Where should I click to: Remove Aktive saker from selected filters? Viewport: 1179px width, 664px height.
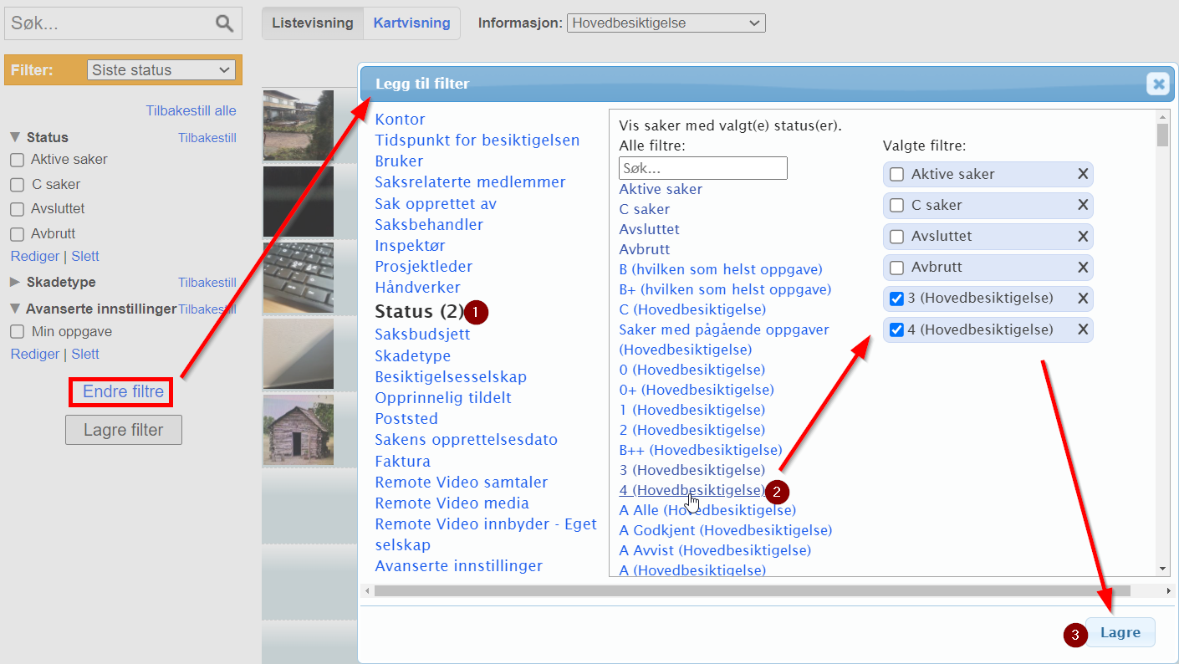tap(1083, 174)
